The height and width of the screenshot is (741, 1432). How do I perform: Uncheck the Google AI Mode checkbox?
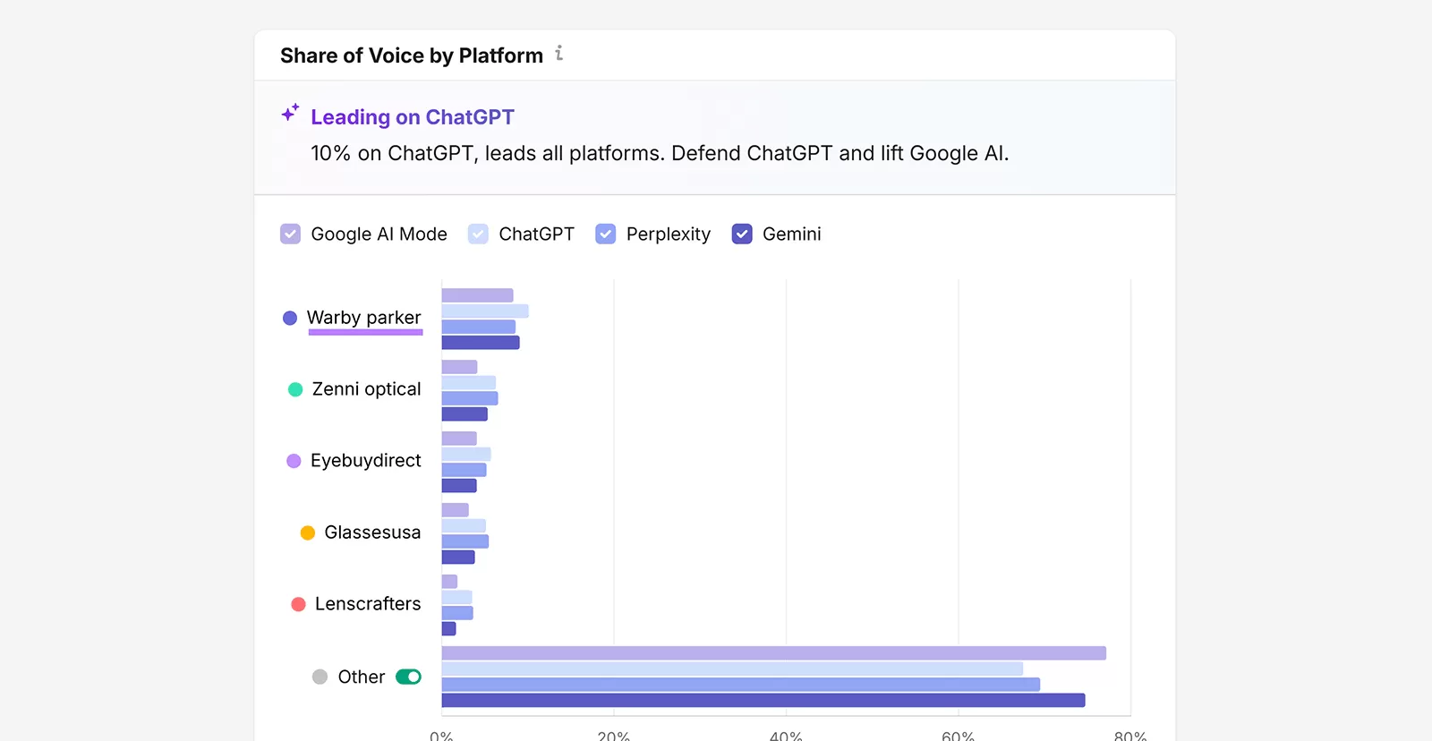pyautogui.click(x=290, y=234)
